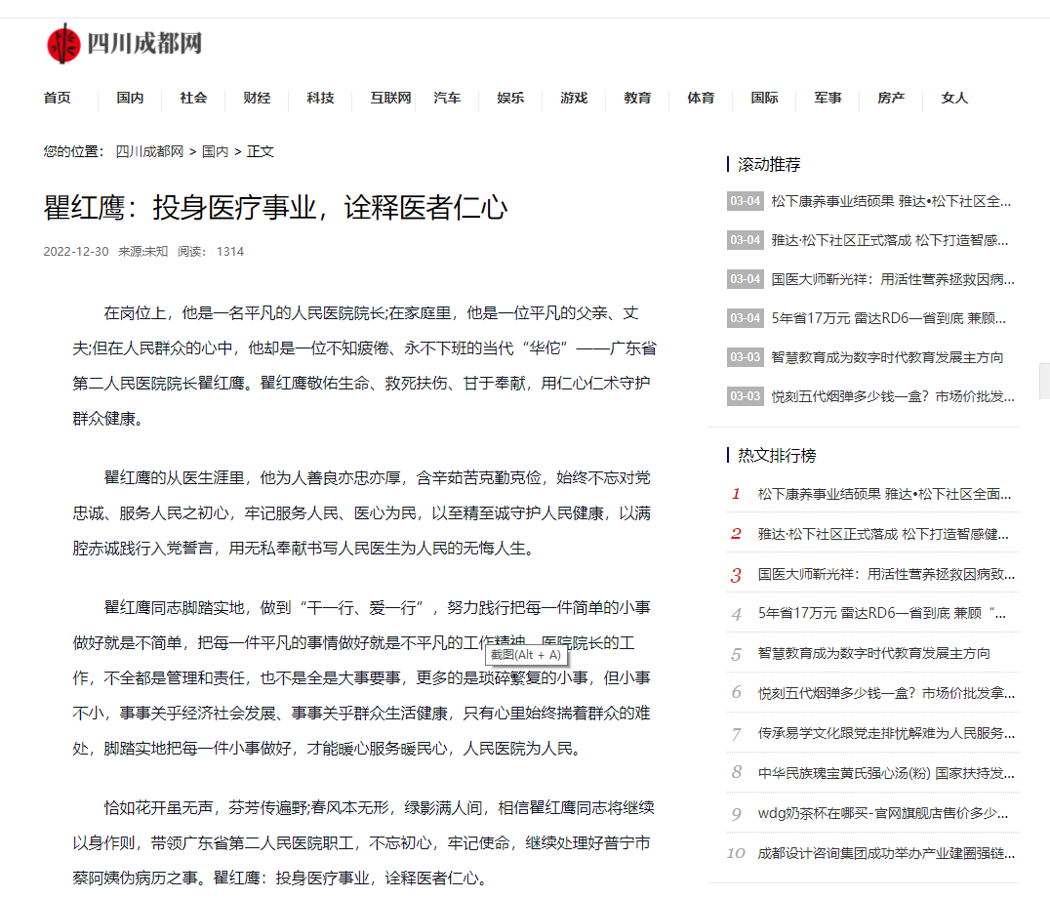
Task: Go to the 社会 section
Action: [x=193, y=98]
